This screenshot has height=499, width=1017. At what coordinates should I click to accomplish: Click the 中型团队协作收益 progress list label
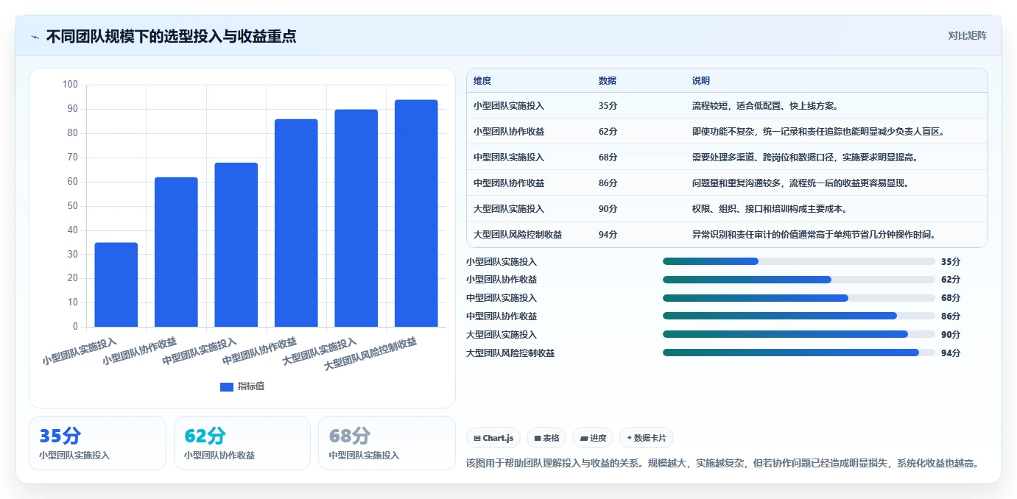pos(502,316)
